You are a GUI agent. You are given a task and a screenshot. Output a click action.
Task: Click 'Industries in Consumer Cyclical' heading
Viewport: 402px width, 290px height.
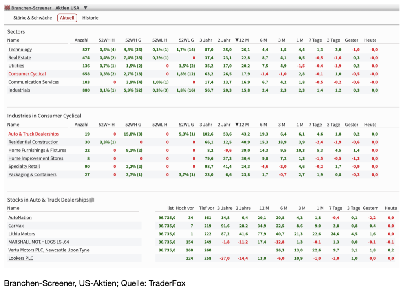pos(44,116)
